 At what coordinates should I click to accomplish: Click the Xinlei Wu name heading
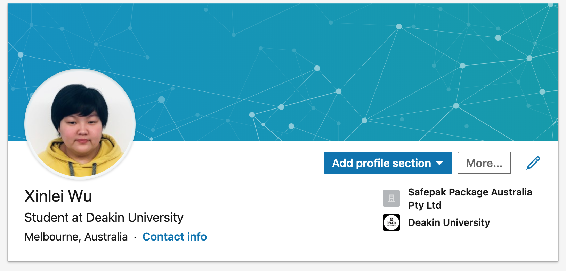click(x=58, y=196)
